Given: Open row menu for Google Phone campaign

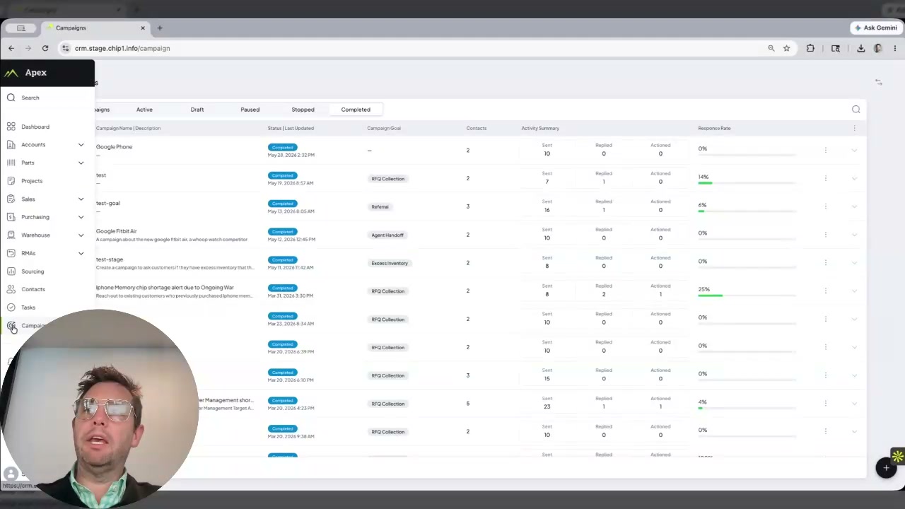Looking at the screenshot, I should [x=825, y=150].
